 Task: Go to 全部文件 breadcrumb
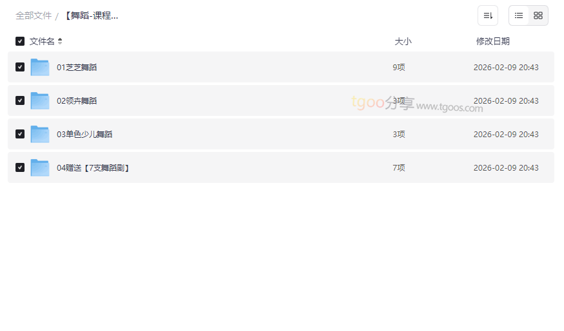34,15
